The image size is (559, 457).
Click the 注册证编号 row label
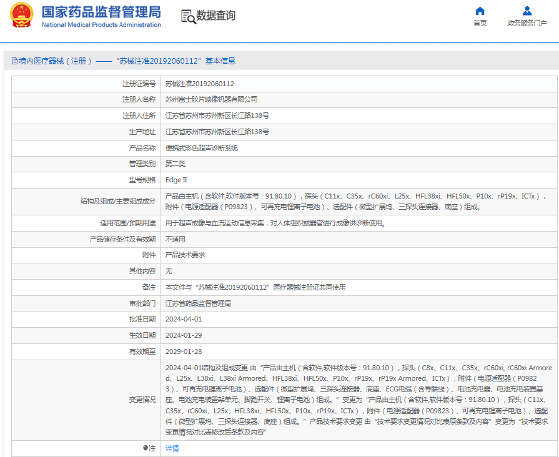click(139, 84)
